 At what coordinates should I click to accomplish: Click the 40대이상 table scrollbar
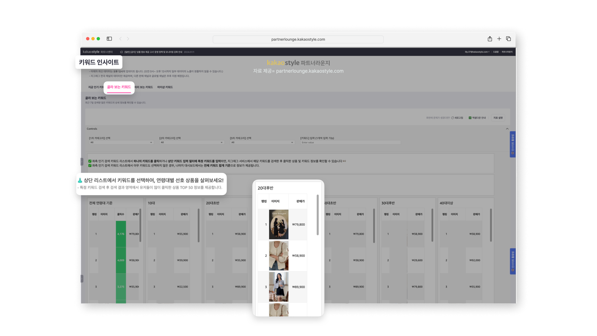click(x=491, y=225)
